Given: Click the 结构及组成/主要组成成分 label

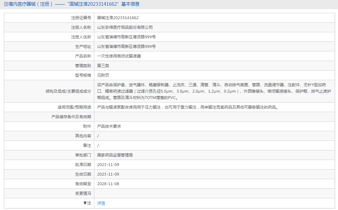Looking at the screenshot, I should click(x=68, y=91).
